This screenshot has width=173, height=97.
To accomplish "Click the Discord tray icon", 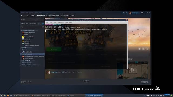I will click(x=149, y=95).
